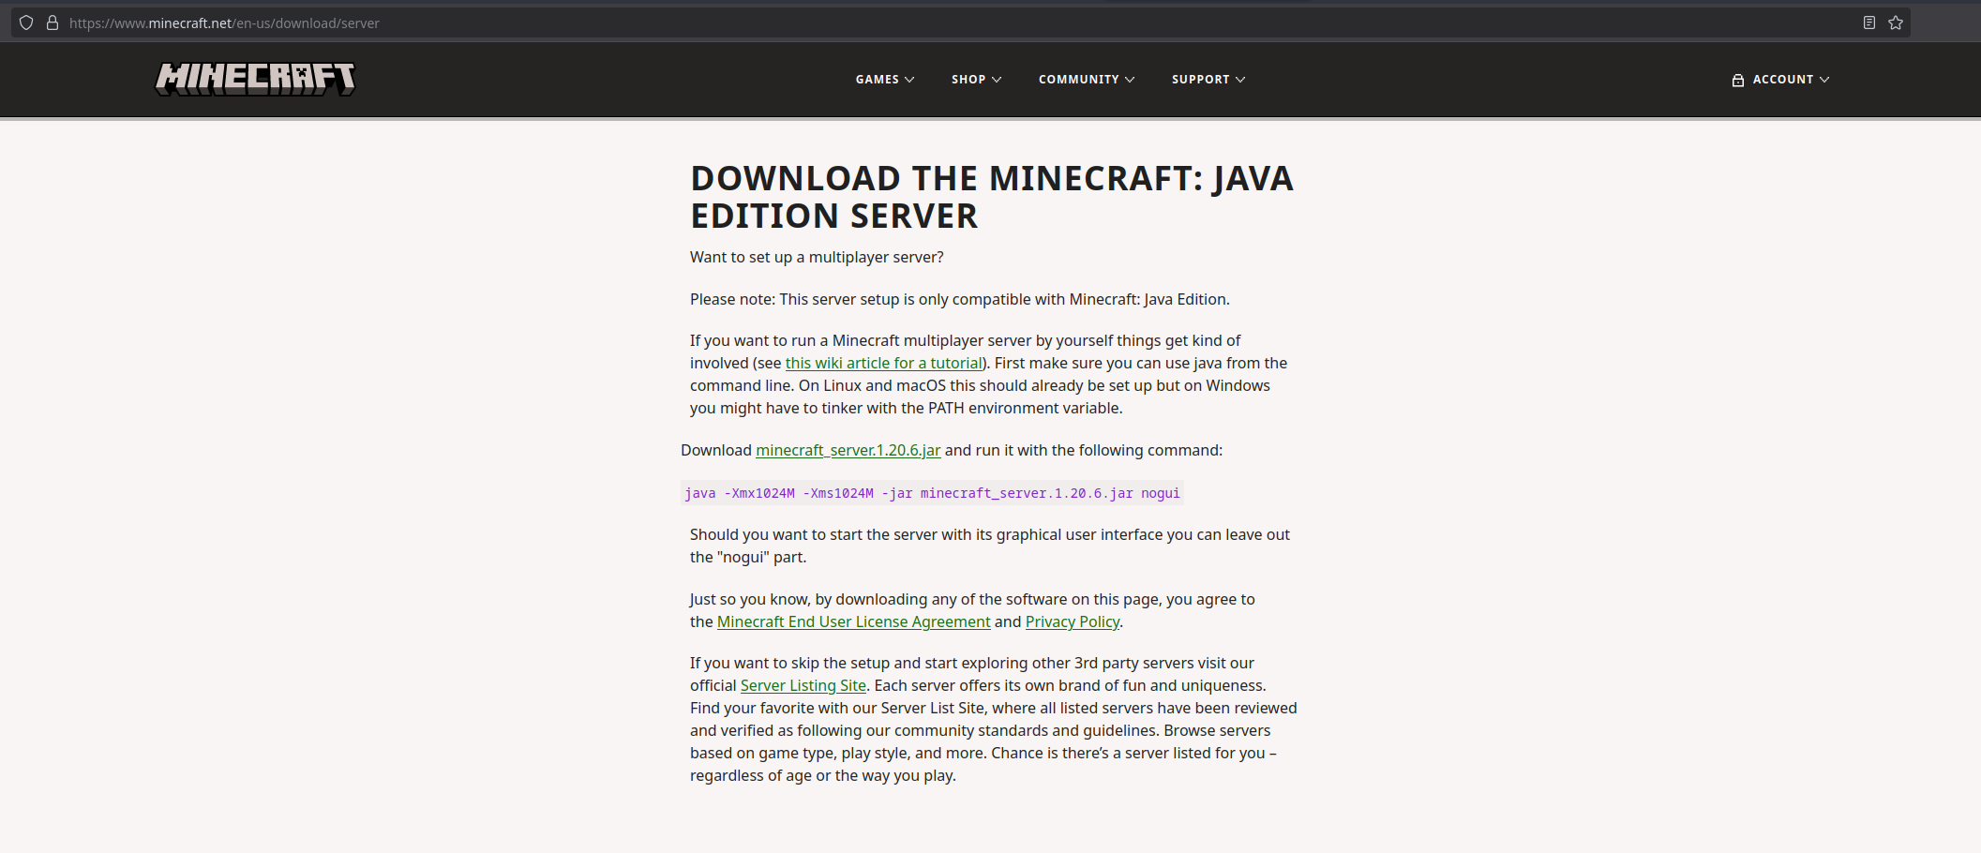Click the Account lock icon
This screenshot has width=1981, height=853.
pyautogui.click(x=1737, y=80)
